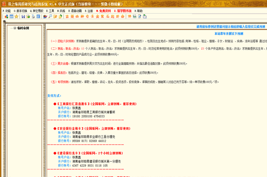Click the (三) 男女合婚 heading
This screenshot has height=177, width=267.
tap(60, 63)
